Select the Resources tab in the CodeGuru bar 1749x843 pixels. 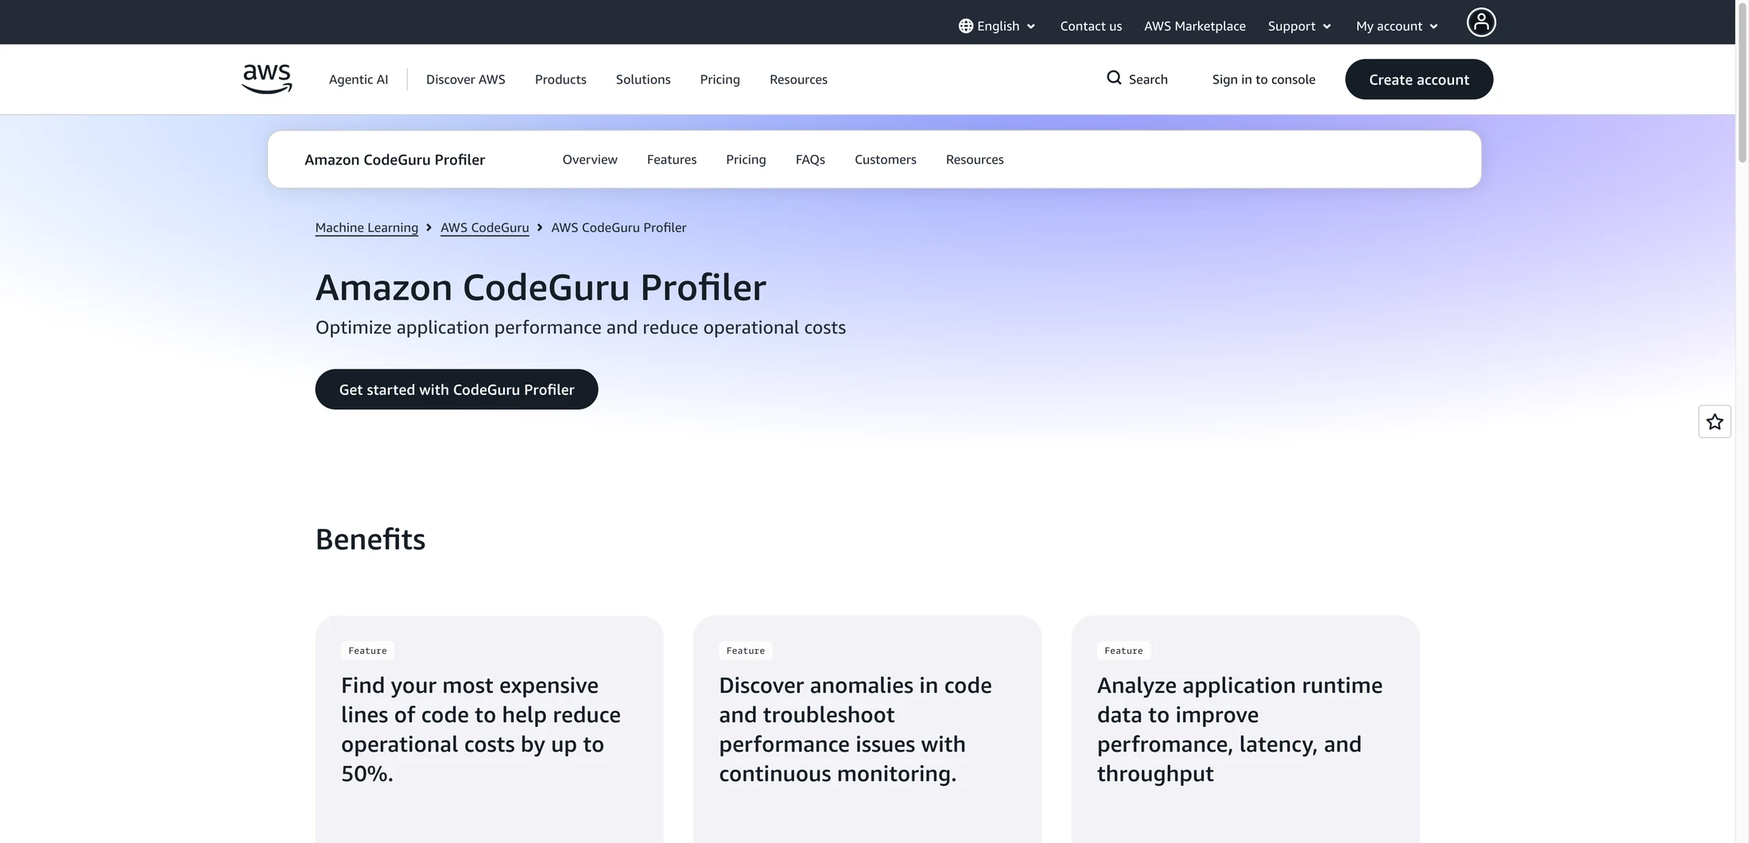pyautogui.click(x=975, y=160)
